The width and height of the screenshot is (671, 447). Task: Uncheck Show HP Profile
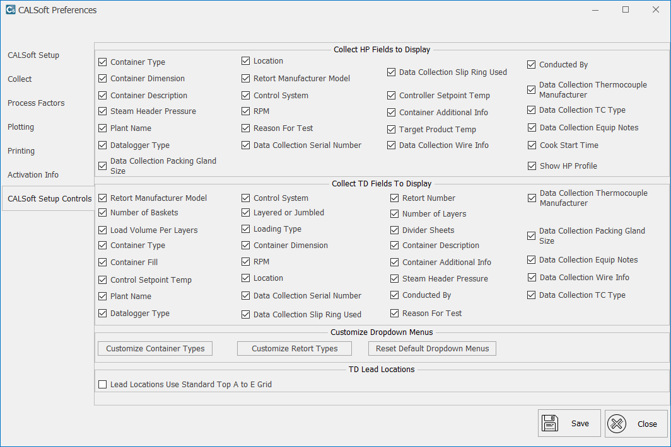532,166
